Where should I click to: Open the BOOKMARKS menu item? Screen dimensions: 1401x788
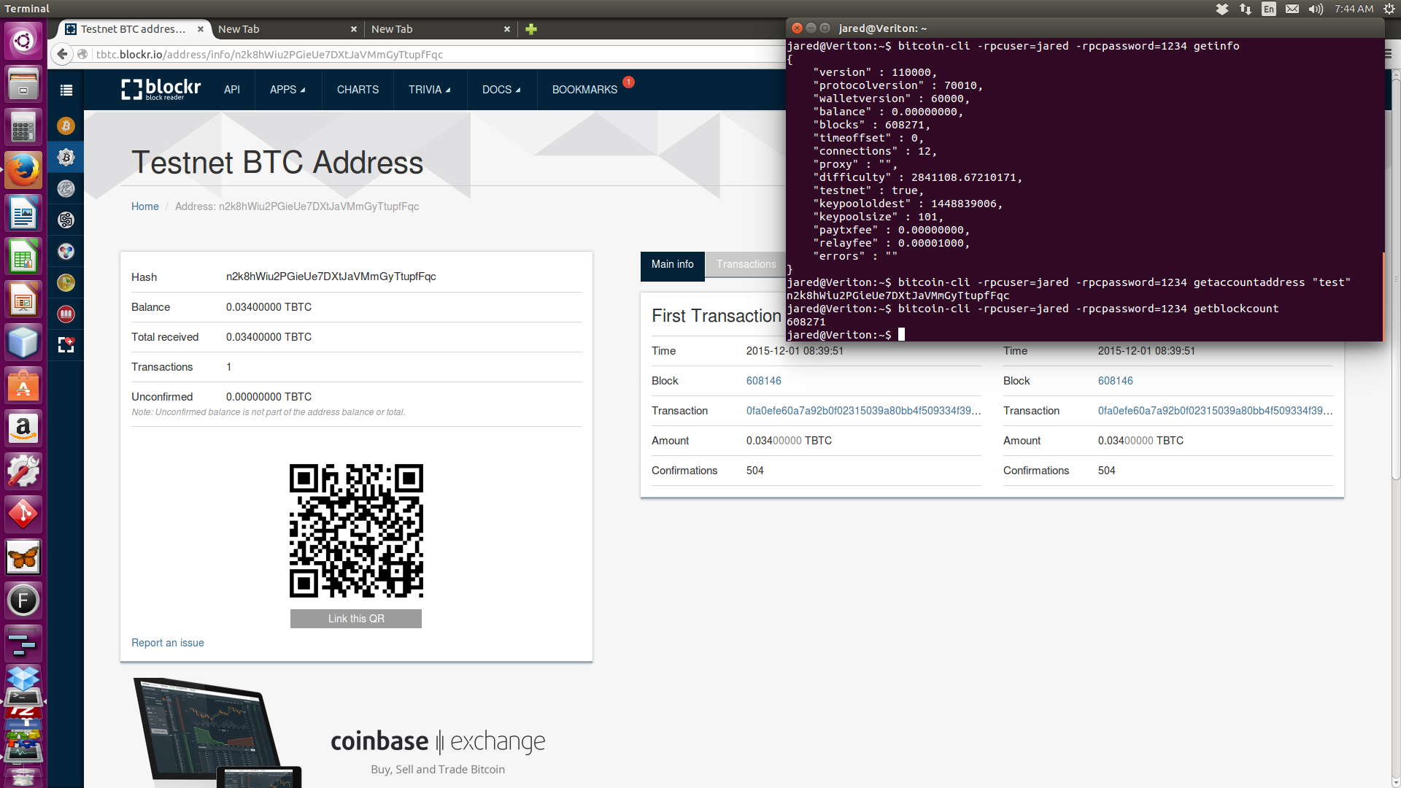coord(584,90)
